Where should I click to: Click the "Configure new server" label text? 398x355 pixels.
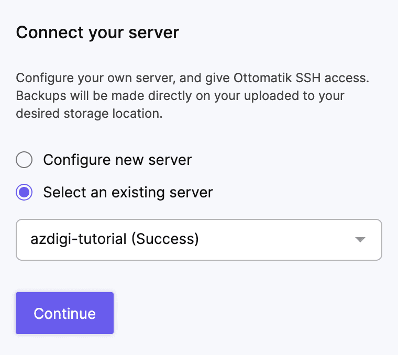[x=117, y=160]
